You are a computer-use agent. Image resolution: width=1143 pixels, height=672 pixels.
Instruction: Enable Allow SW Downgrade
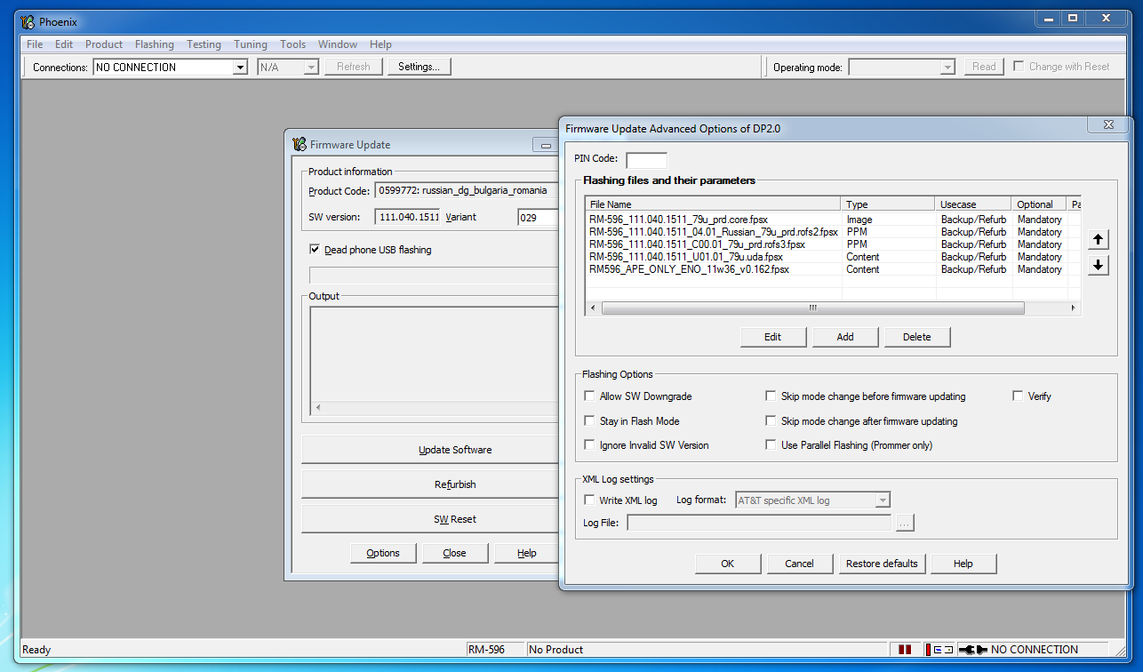589,396
